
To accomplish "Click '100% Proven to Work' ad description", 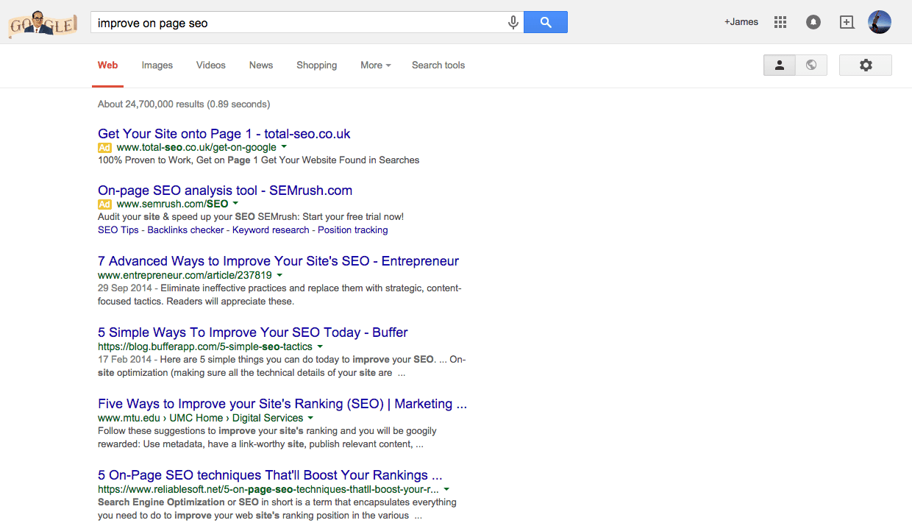I will click(x=258, y=160).
